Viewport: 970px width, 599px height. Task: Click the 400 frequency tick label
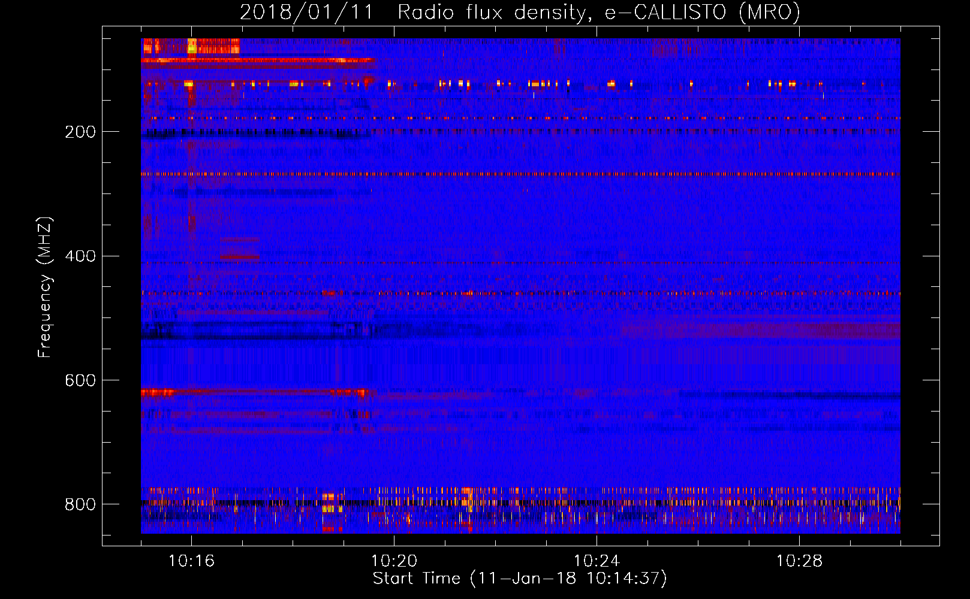click(x=80, y=256)
